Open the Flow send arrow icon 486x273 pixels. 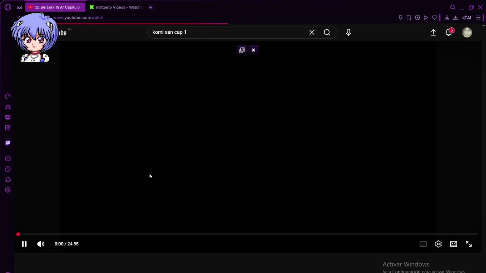click(x=426, y=17)
